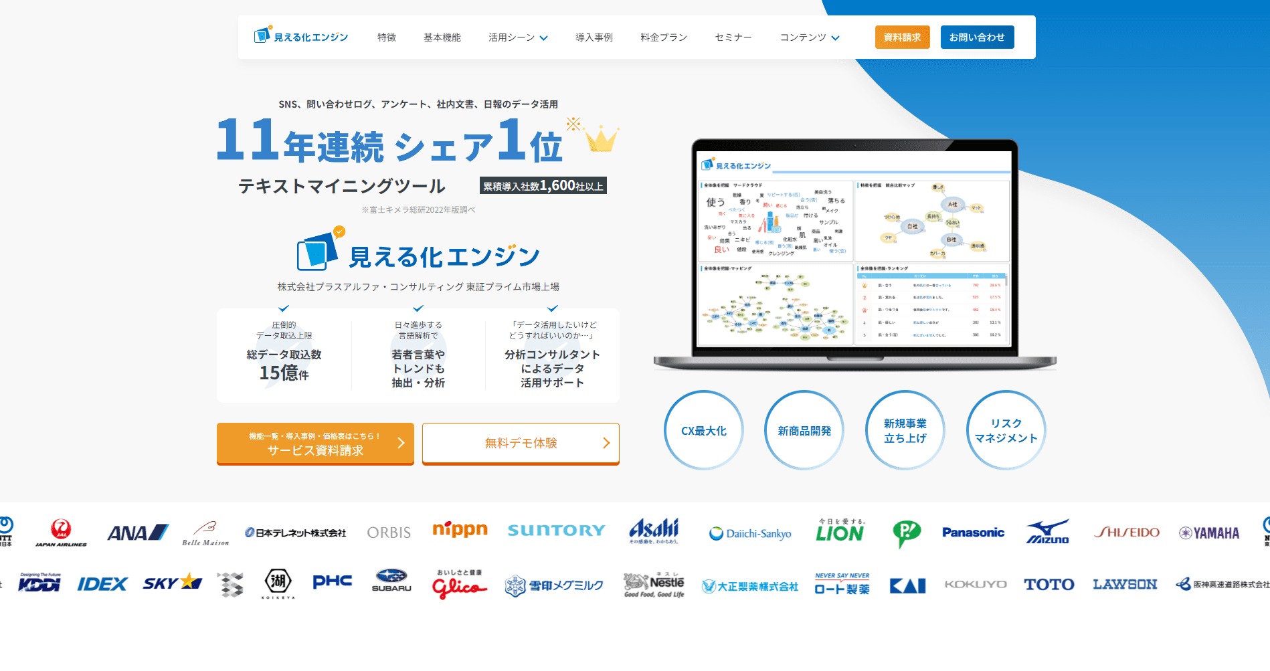
Task: Click the Nestlé logo
Action: tap(654, 585)
